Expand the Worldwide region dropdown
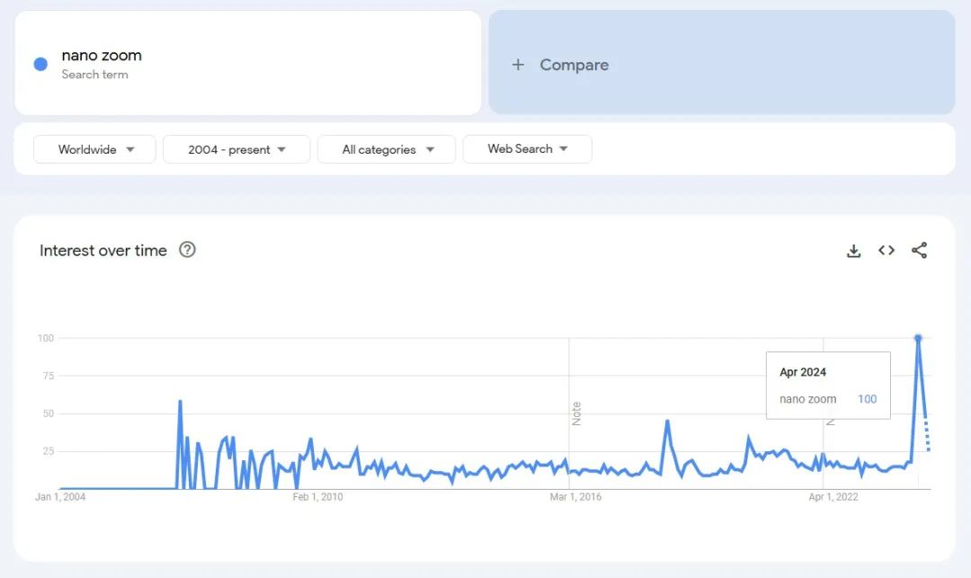Viewport: 971px width, 578px height. click(x=94, y=149)
